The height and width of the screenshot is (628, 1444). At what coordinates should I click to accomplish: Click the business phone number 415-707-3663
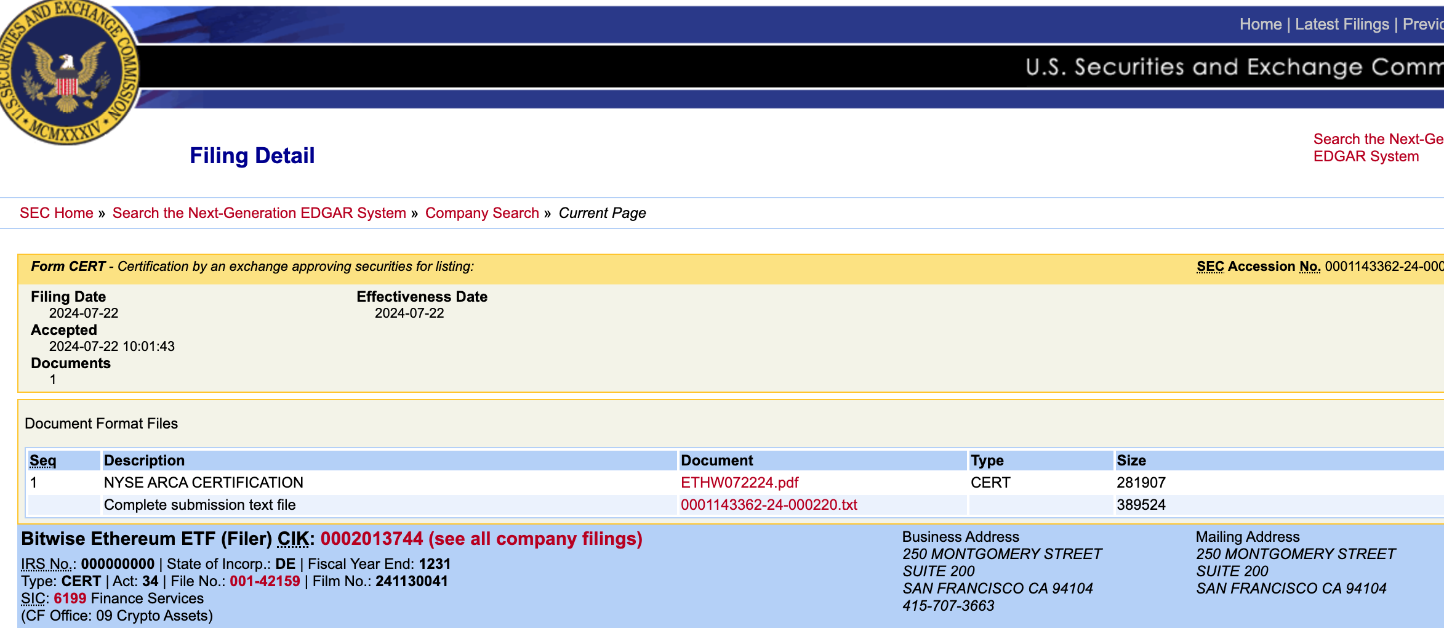pos(948,606)
